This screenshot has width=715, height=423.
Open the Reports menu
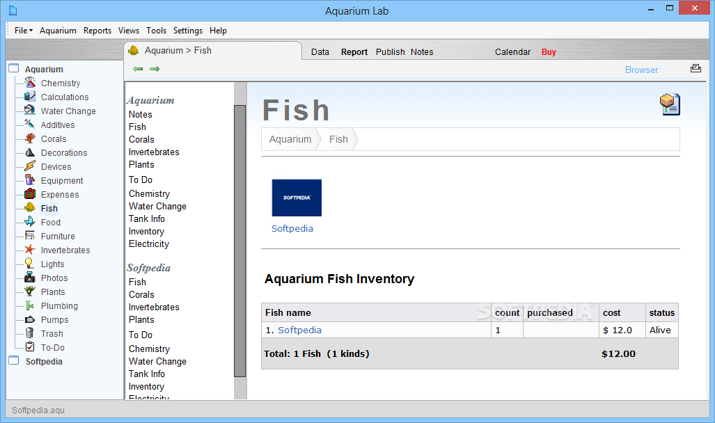tap(97, 31)
